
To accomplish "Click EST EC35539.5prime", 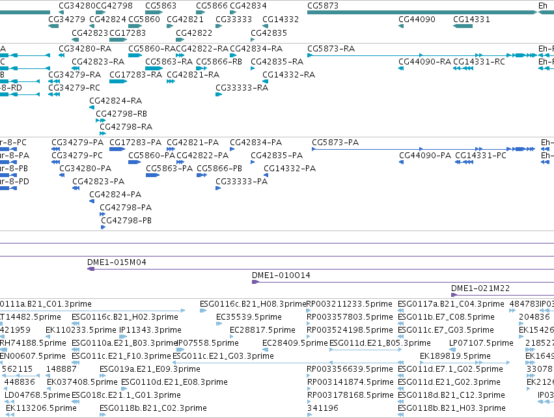I will (249, 317).
